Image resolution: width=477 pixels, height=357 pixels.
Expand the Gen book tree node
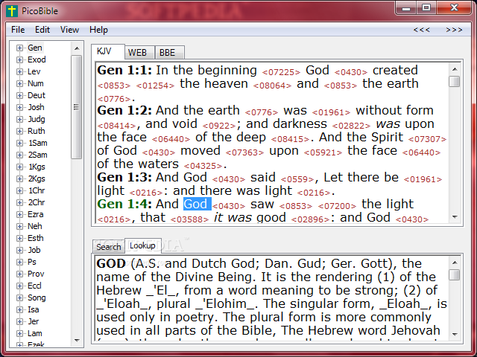point(19,48)
